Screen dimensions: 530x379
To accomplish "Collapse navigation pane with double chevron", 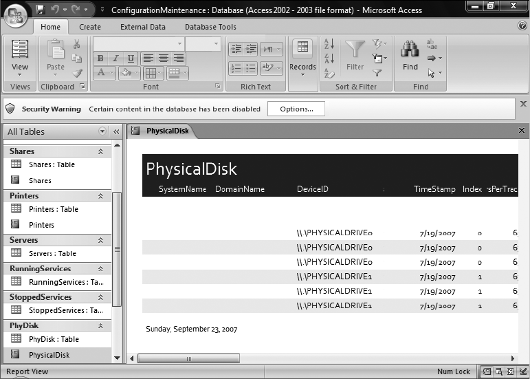I will 116,131.
